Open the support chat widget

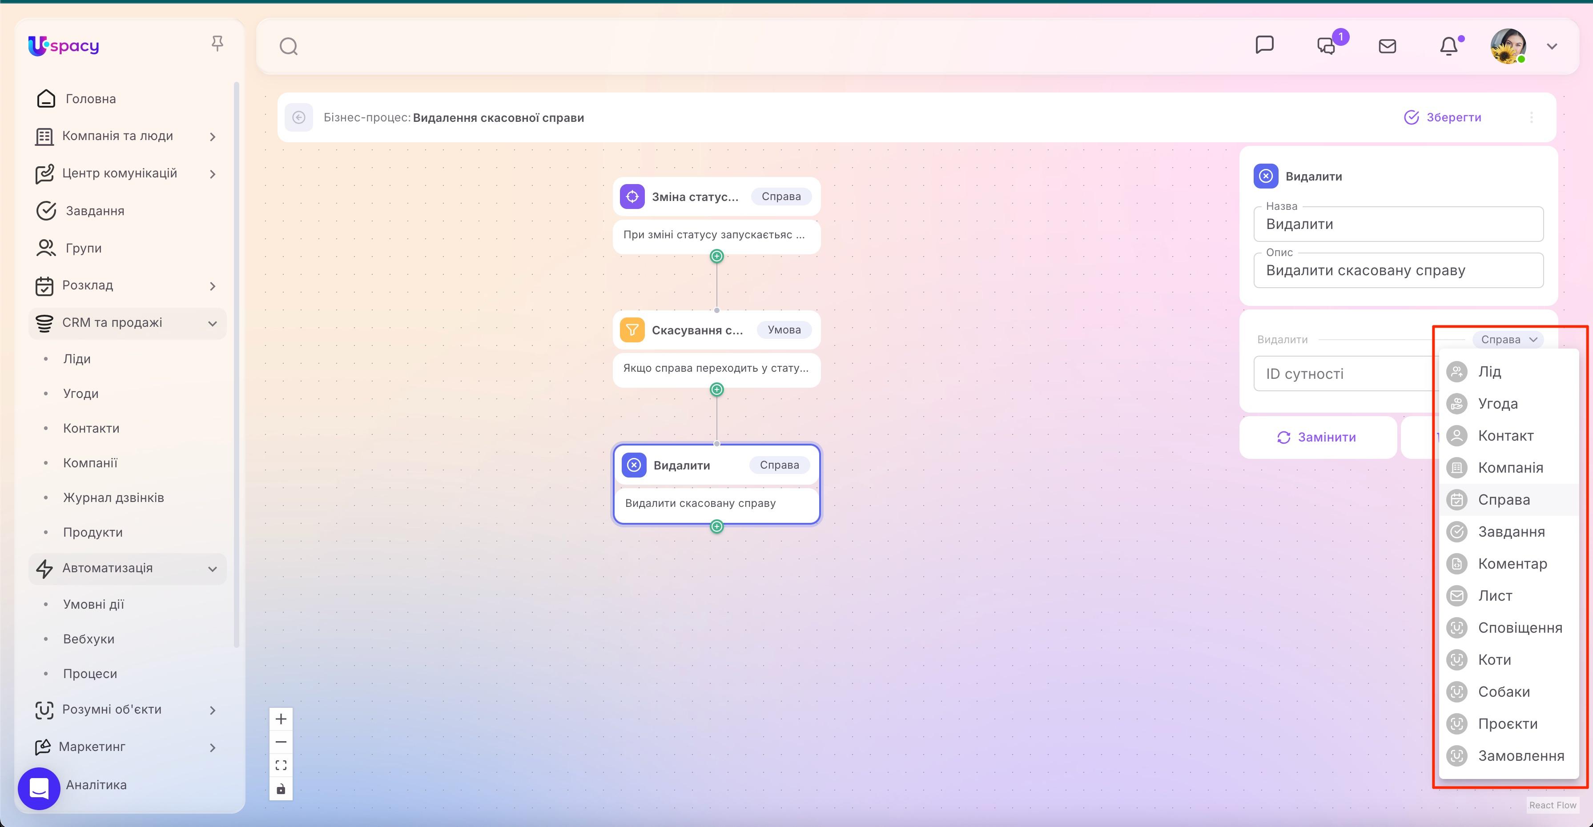(39, 788)
